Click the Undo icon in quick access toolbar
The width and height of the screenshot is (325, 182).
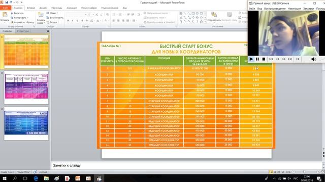click(11, 2)
